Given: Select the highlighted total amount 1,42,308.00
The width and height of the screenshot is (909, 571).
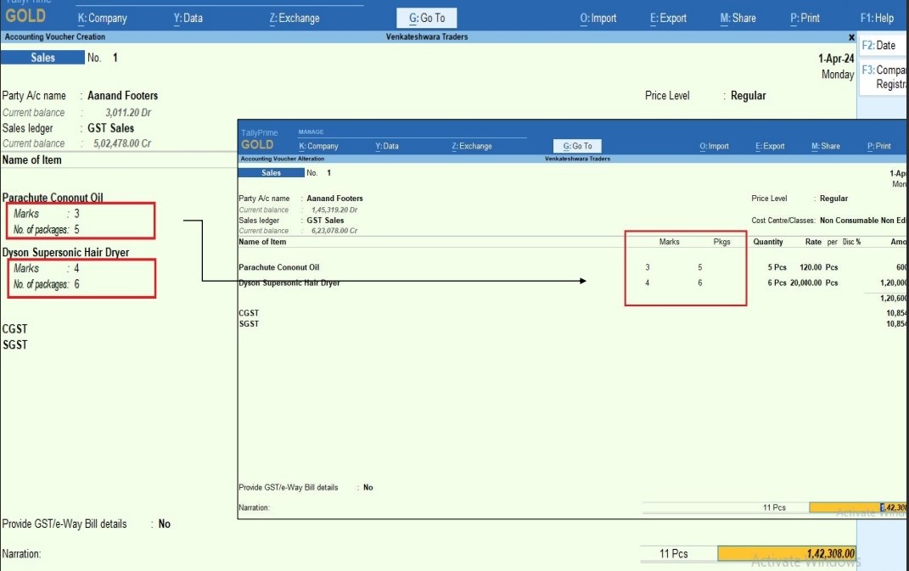Looking at the screenshot, I should coord(786,554).
